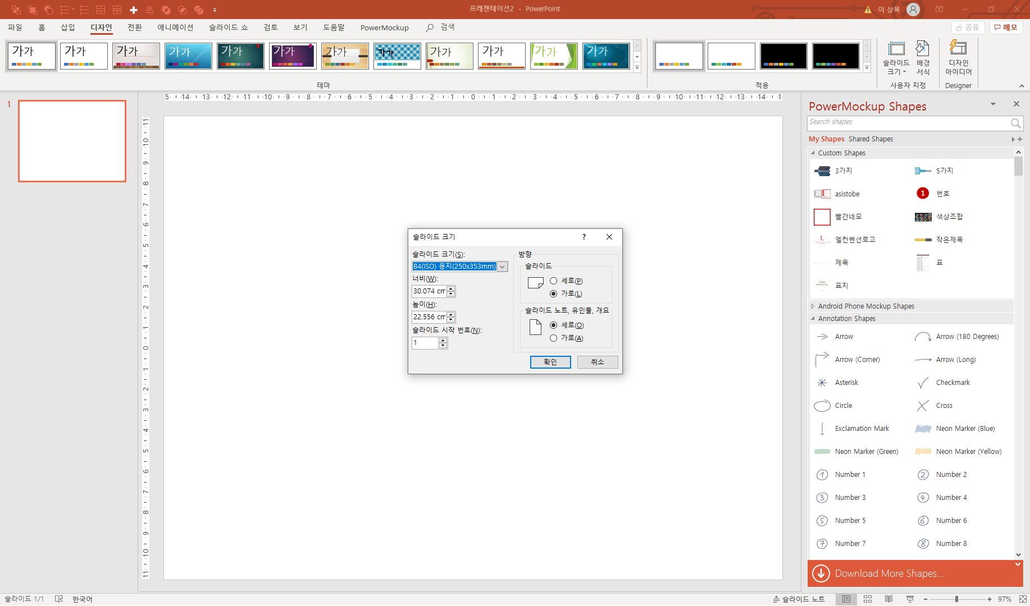
Task: Click zoom in plus on status bar
Action: (x=990, y=599)
